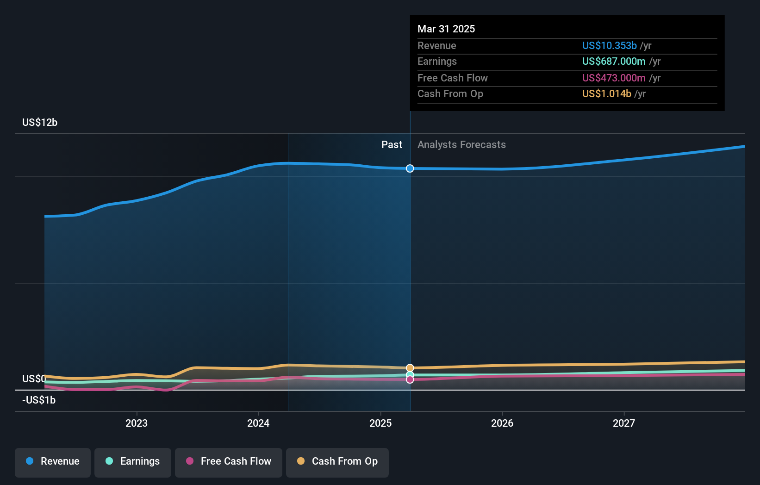Select the 2027 x-axis label
This screenshot has height=485, width=760.
click(x=624, y=423)
